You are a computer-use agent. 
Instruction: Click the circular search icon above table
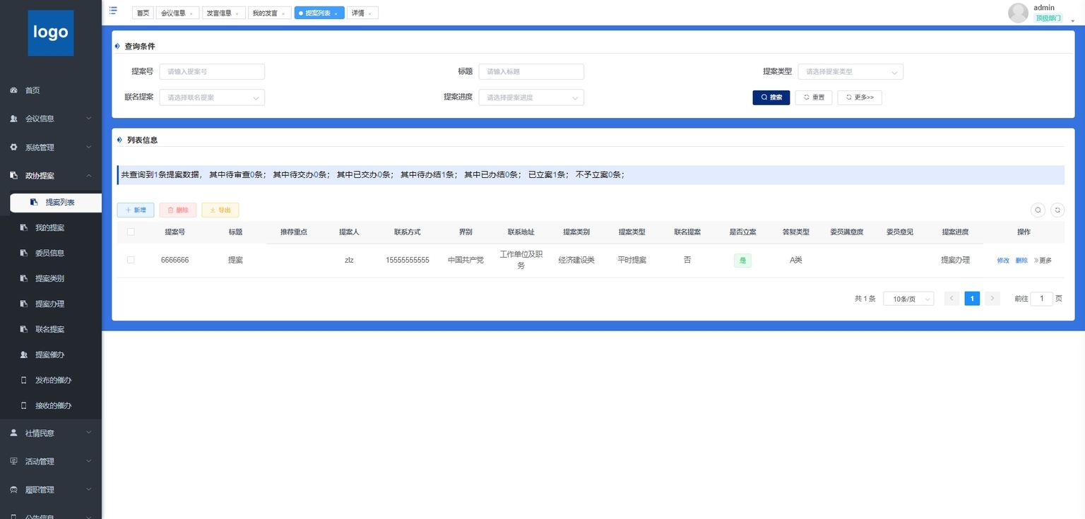1038,210
